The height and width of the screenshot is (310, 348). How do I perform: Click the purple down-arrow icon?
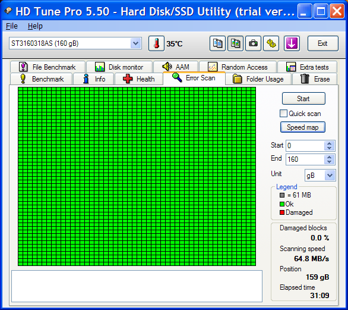coord(292,43)
